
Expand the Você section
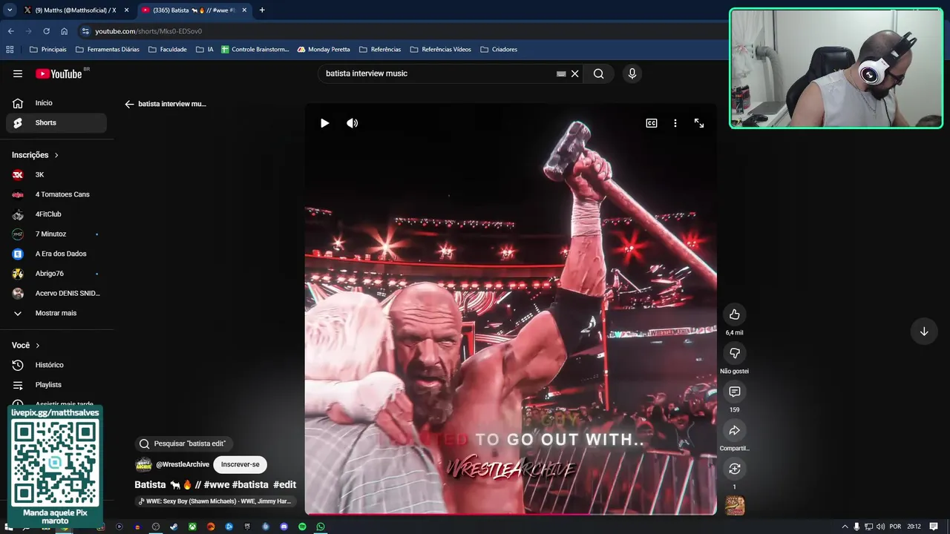pyautogui.click(x=26, y=346)
